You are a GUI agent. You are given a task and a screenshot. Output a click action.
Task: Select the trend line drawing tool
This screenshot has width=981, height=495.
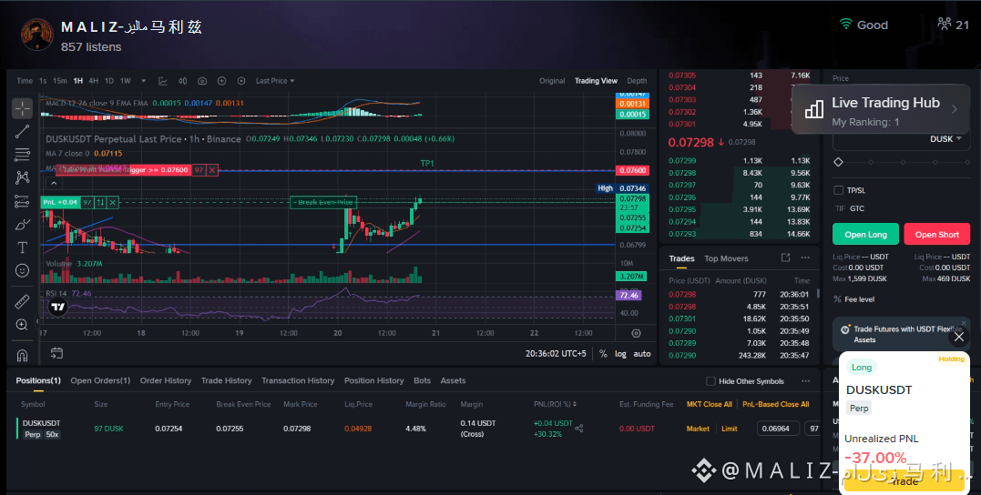(x=22, y=131)
